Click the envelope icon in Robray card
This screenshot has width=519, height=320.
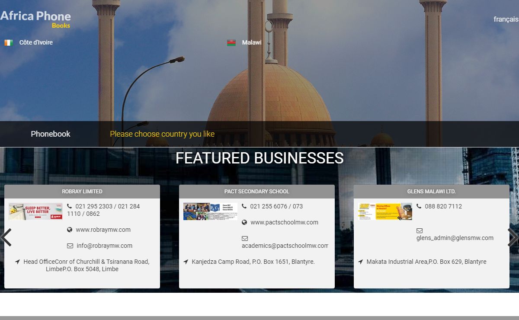pos(70,246)
